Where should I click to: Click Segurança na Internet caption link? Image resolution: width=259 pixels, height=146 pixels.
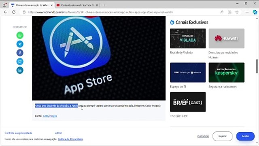pyautogui.click(x=223, y=86)
